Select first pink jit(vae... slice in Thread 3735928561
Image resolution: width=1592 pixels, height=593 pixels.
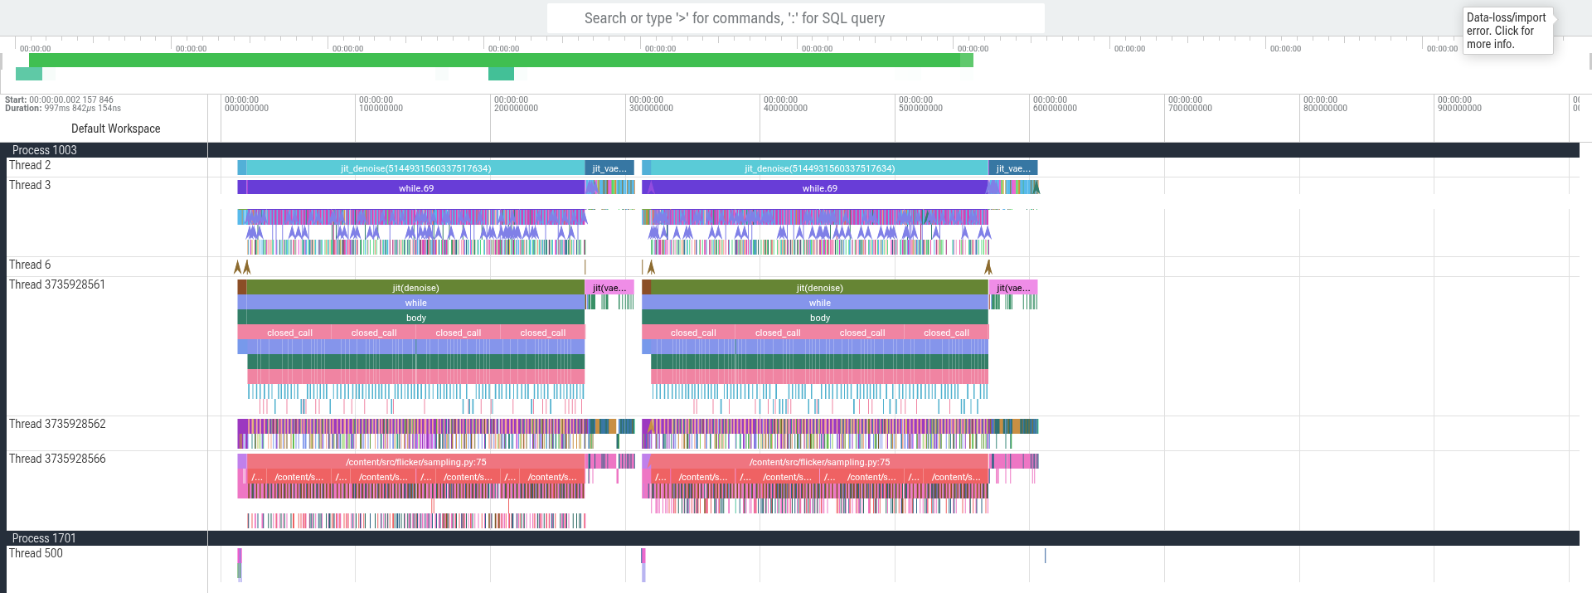pyautogui.click(x=609, y=288)
